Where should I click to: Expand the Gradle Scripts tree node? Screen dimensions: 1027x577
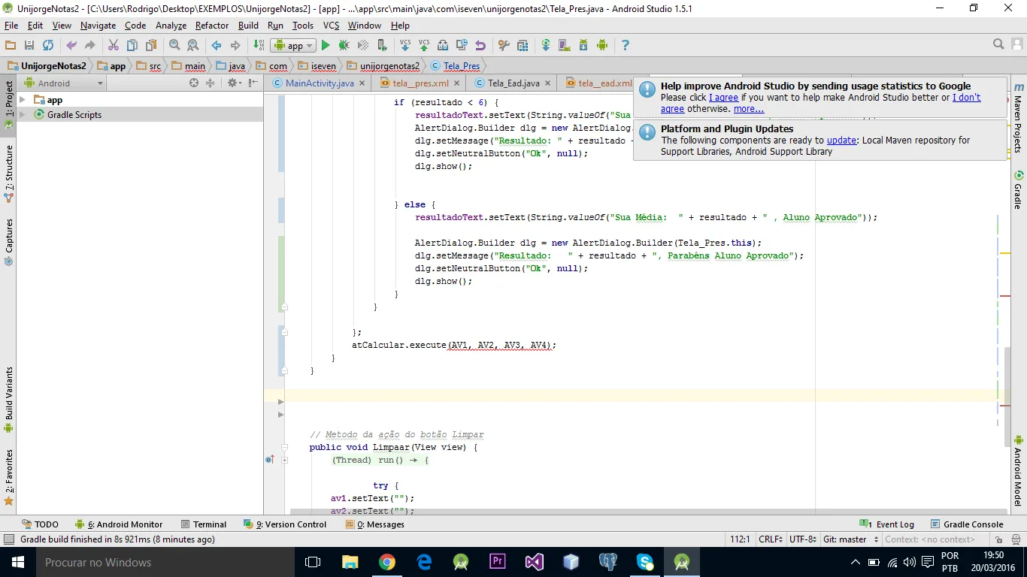click(23, 115)
